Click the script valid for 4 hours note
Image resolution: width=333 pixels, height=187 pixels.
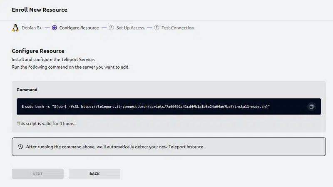point(46,124)
